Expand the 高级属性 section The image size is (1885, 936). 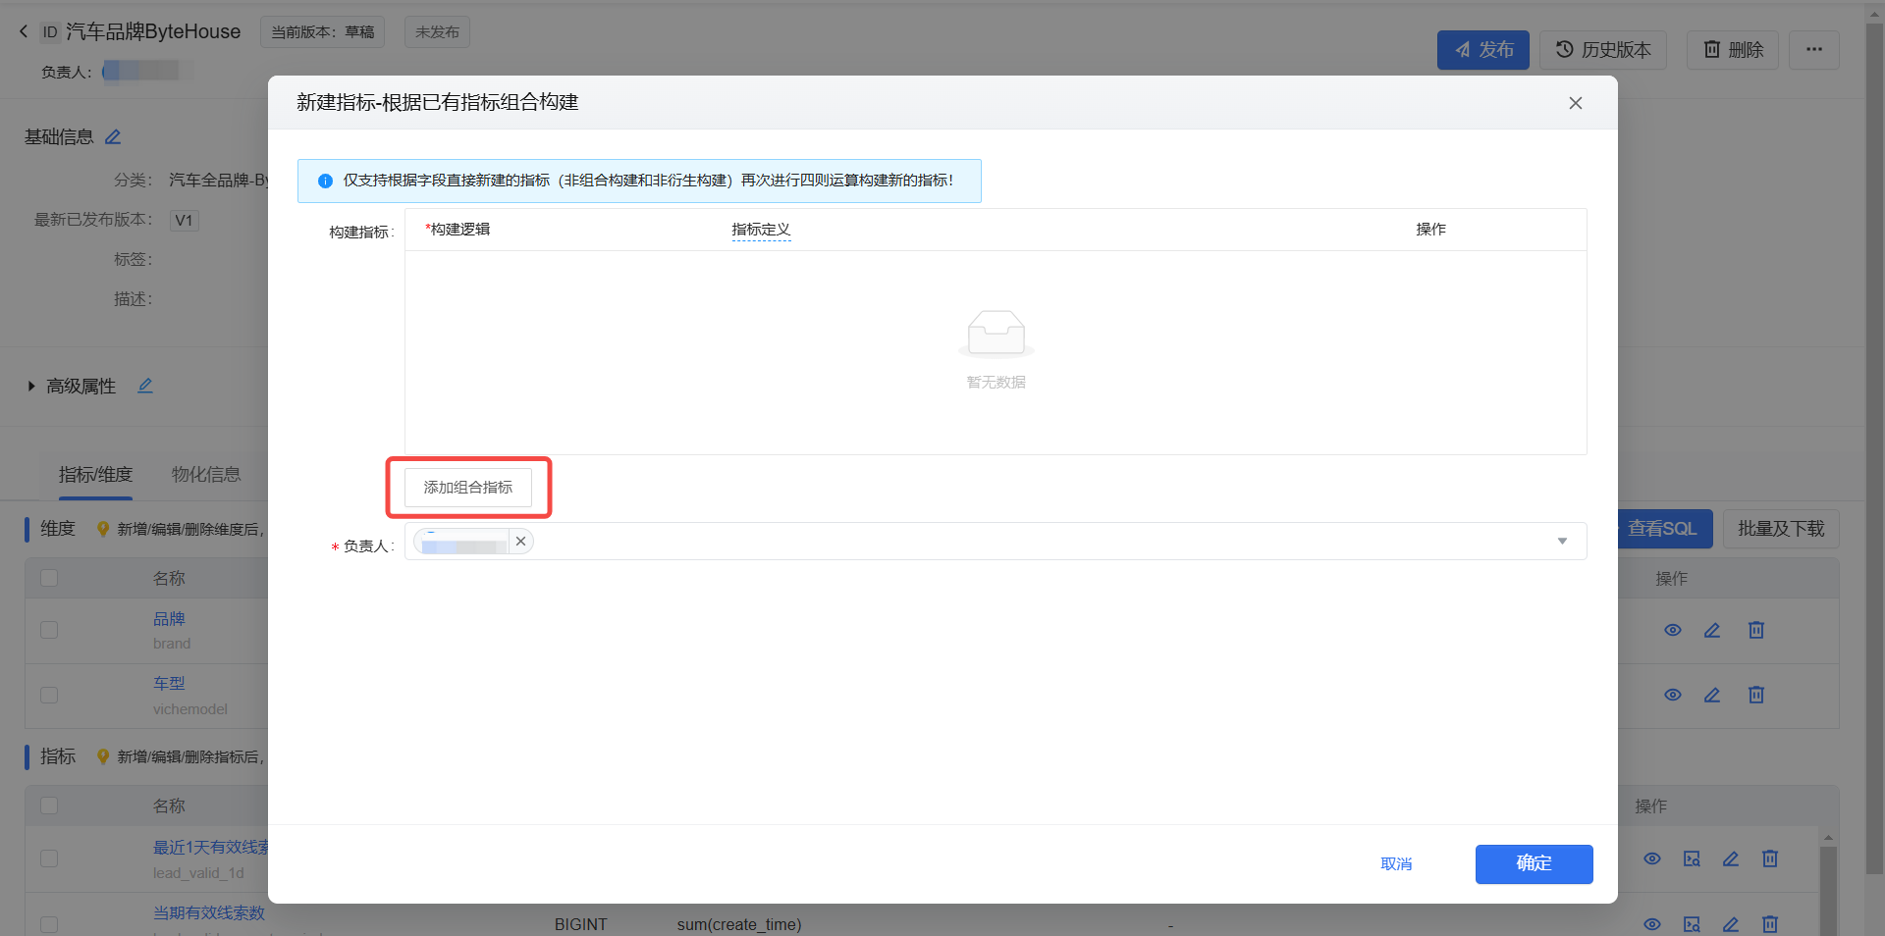[31, 387]
